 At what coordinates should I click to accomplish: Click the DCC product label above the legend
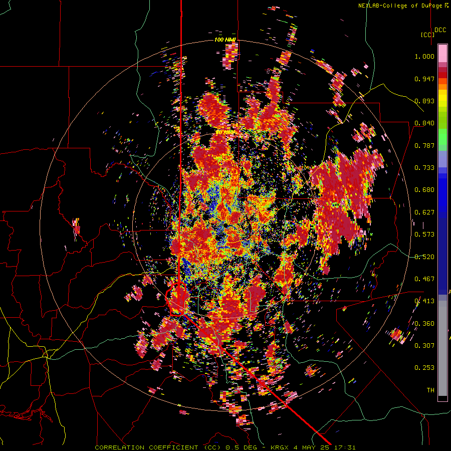[x=440, y=30]
